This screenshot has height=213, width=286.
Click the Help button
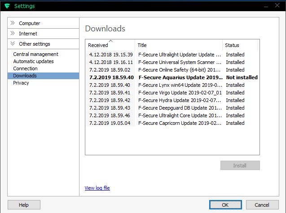click(24, 205)
